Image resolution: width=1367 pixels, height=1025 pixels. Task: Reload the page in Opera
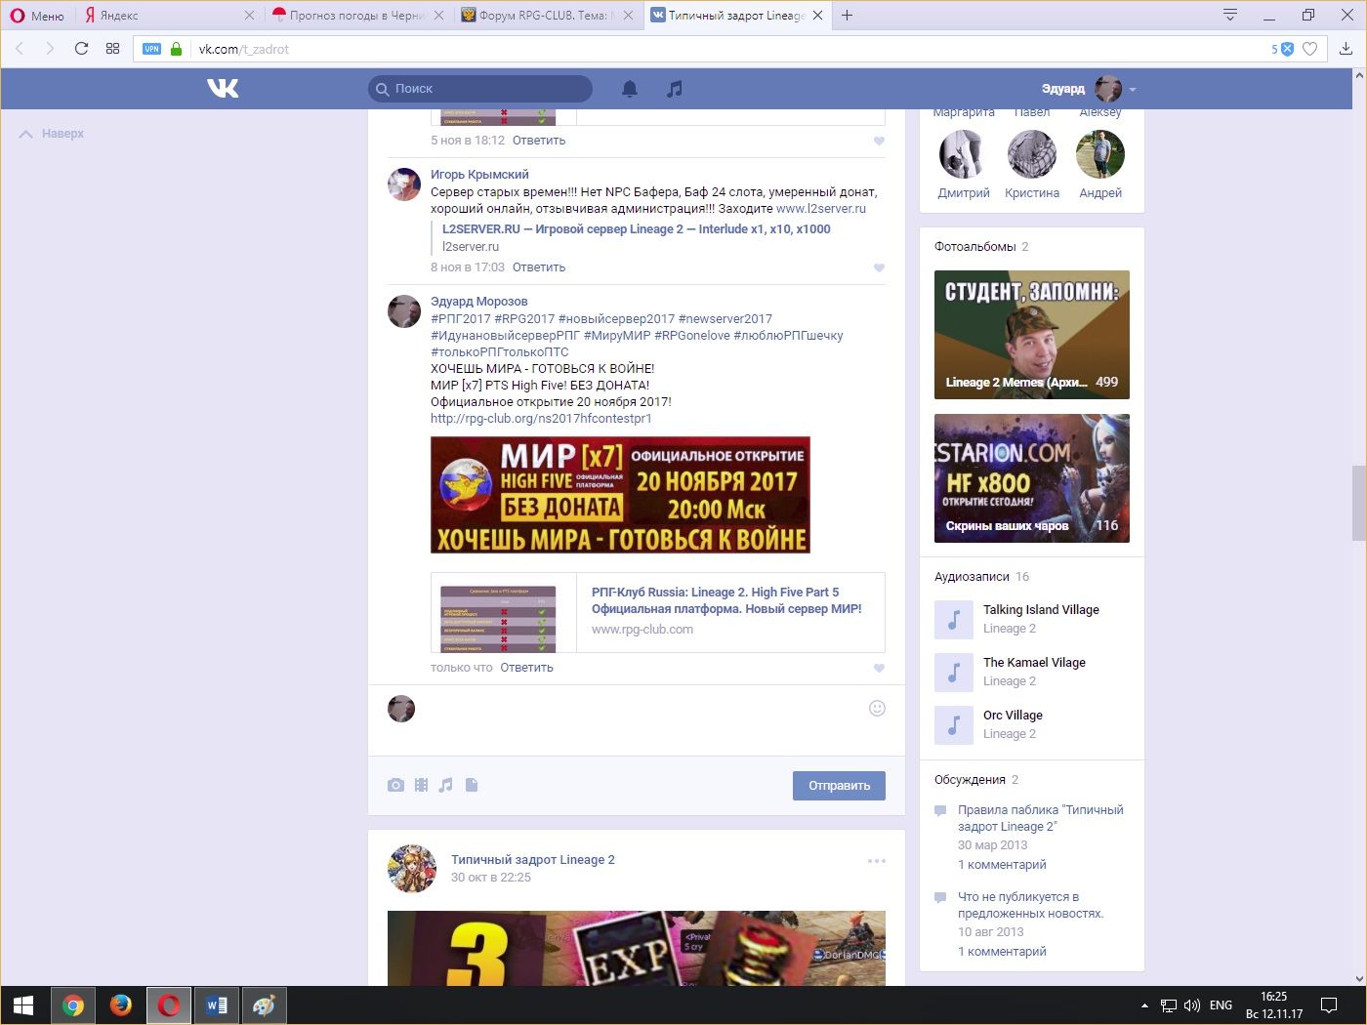(x=81, y=49)
